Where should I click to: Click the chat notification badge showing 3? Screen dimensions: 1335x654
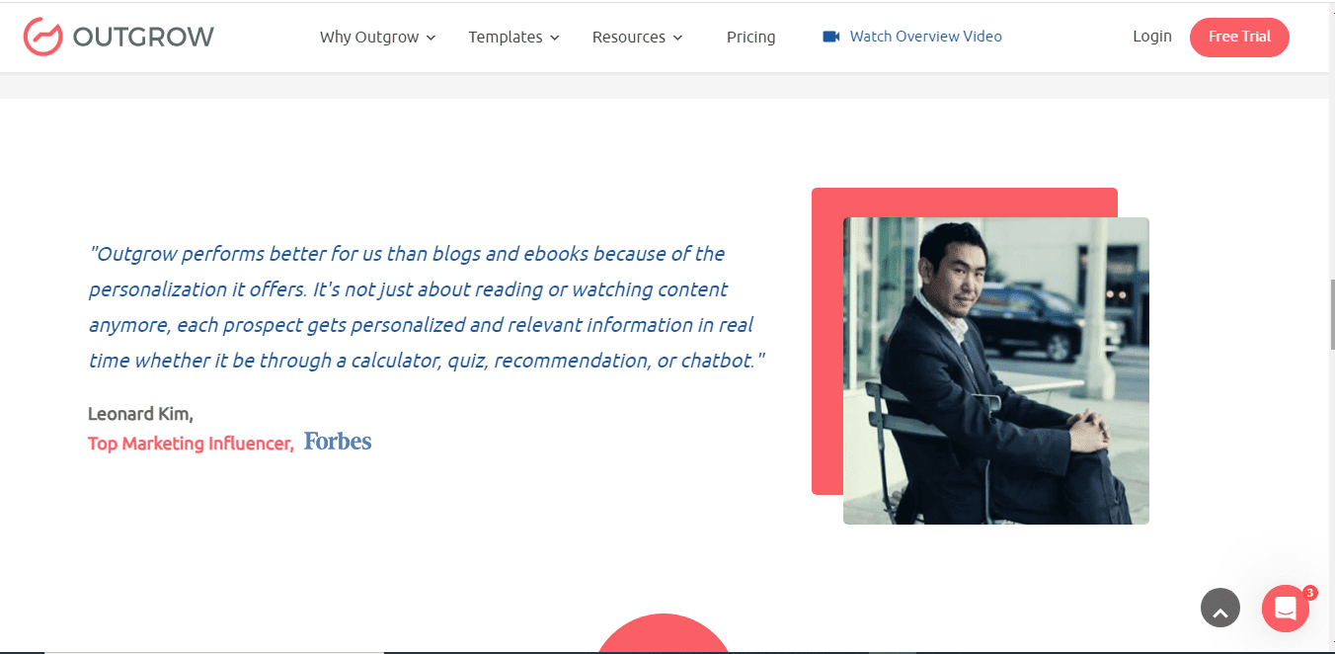[1309, 593]
